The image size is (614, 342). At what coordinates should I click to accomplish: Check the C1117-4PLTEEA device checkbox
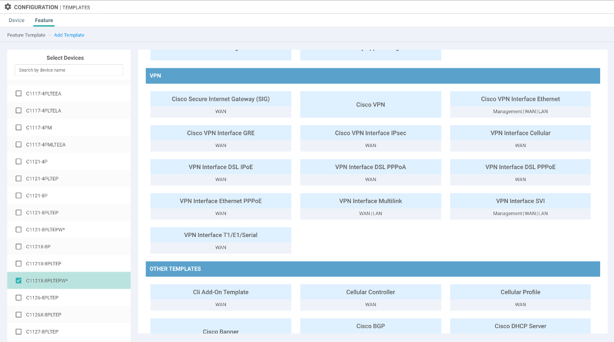(18, 93)
